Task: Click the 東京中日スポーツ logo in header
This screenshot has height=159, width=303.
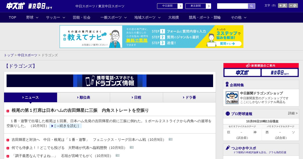Action: click(x=40, y=6)
